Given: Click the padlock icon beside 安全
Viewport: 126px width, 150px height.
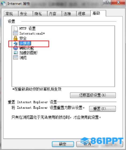Looking at the screenshot, I should 16,38.
